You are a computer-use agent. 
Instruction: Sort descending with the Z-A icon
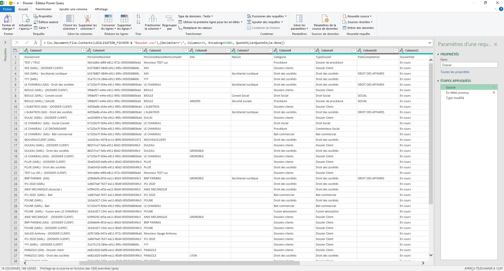(138, 22)
